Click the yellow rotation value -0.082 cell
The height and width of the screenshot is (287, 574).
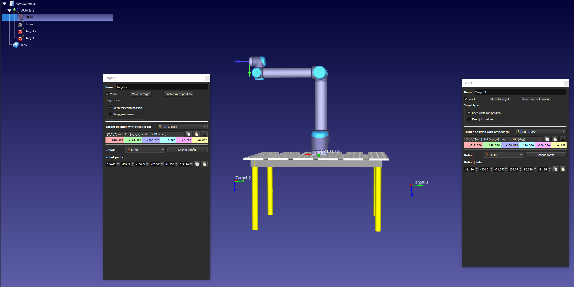click(x=200, y=140)
